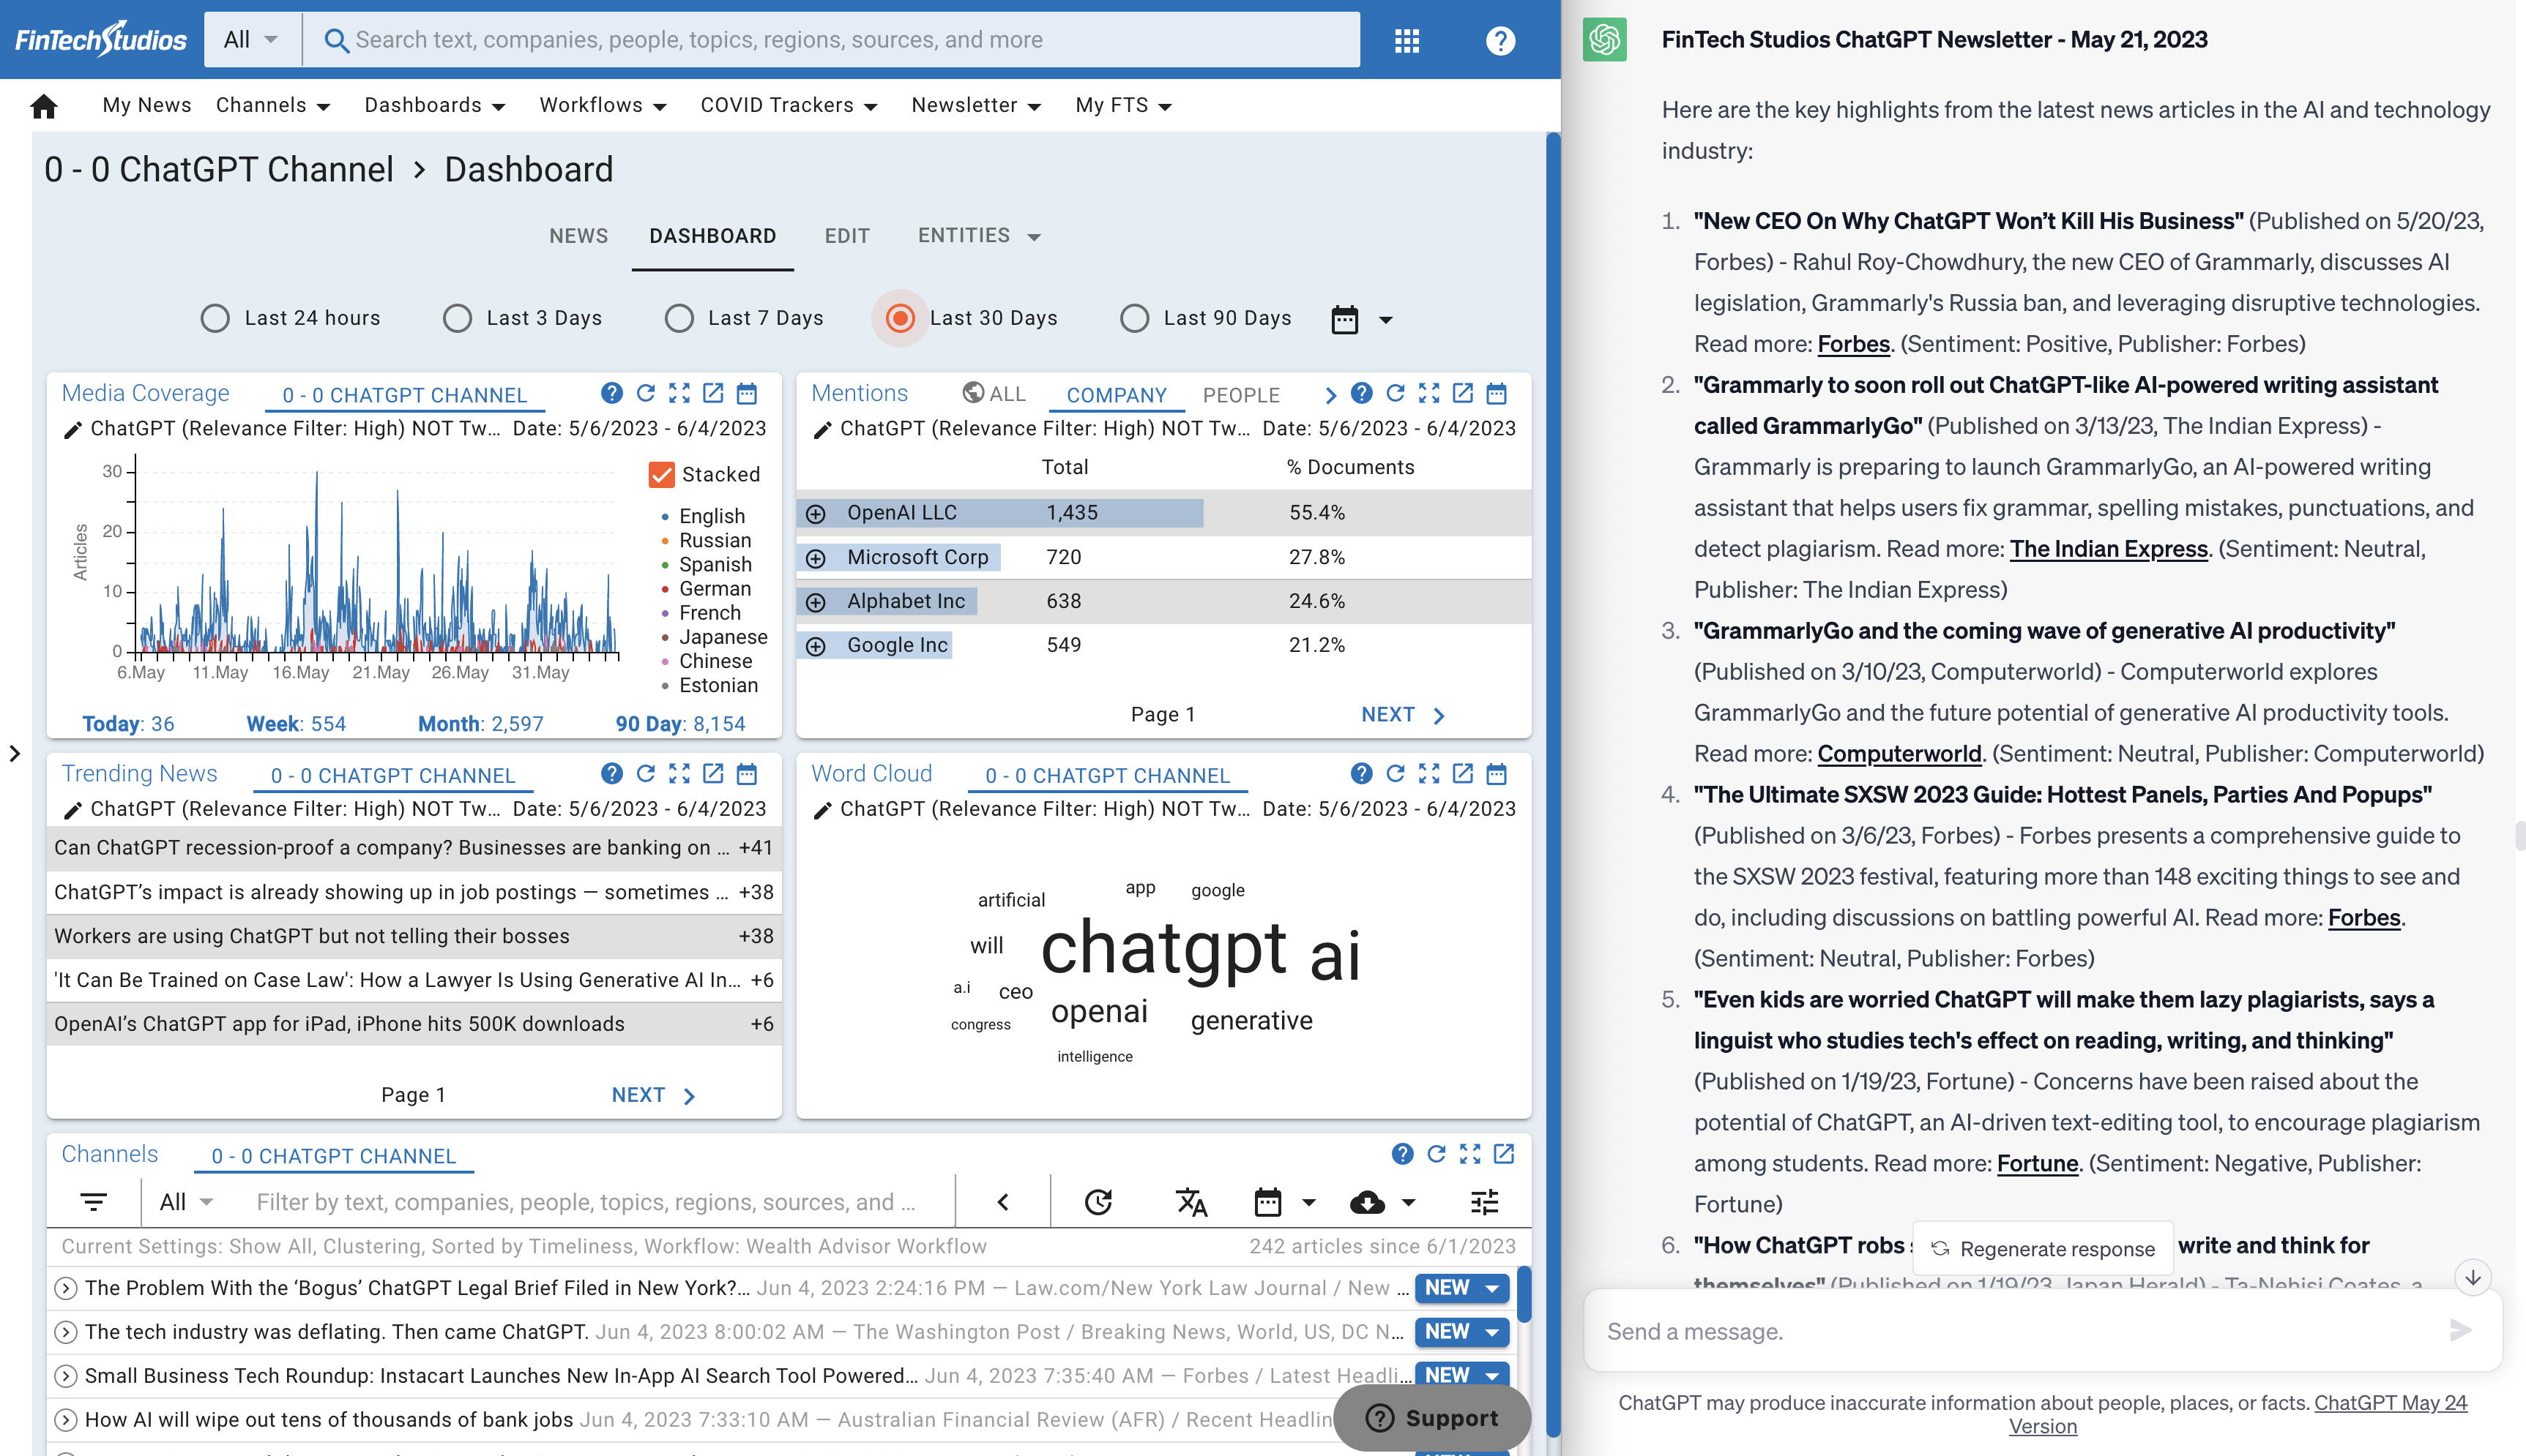Open the download cloud dropdown in Channels toolbar
Viewport: 2526px width, 1456px height.
point(1382,1201)
